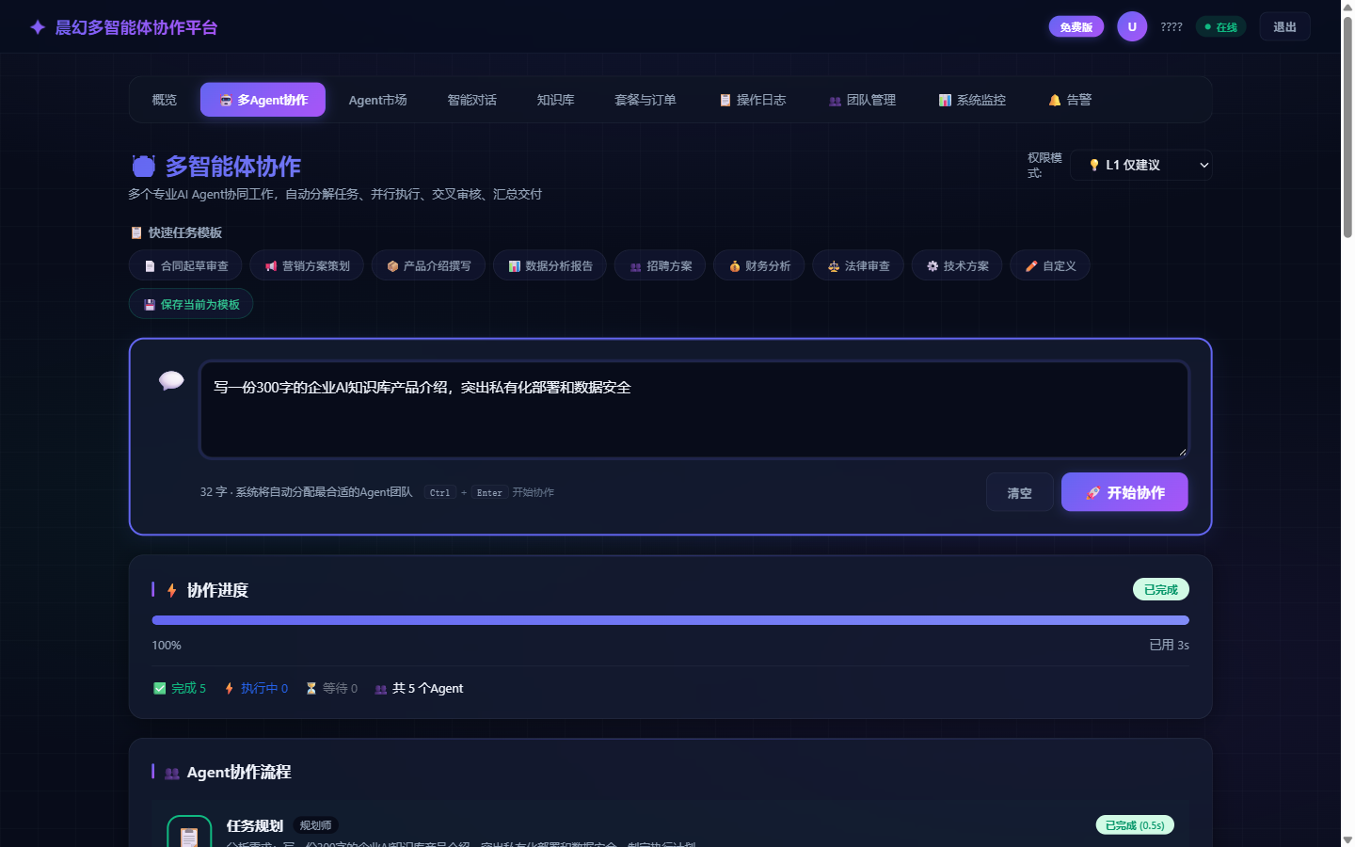Click the 免费版 plan badge

pos(1076,26)
